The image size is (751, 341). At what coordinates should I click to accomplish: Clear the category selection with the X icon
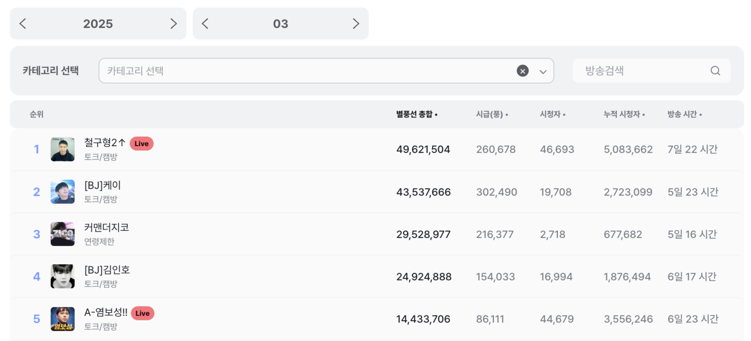coord(522,71)
